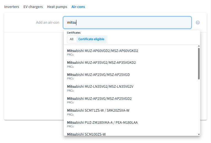Select Mitsubishi MUZ-AP25VG/MSZ-AP25VGD from list
The height and width of the screenshot is (143, 211).
(98, 76)
